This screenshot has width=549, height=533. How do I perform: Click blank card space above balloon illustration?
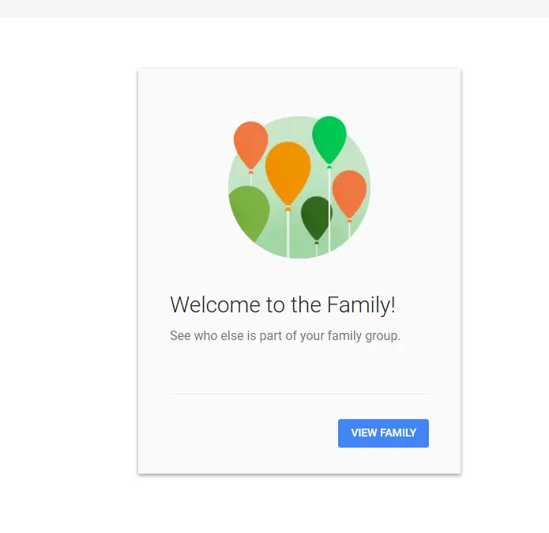point(299,92)
